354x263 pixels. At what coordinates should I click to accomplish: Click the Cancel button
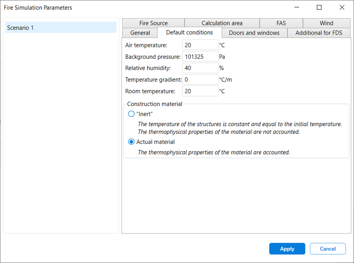pyautogui.click(x=328, y=249)
